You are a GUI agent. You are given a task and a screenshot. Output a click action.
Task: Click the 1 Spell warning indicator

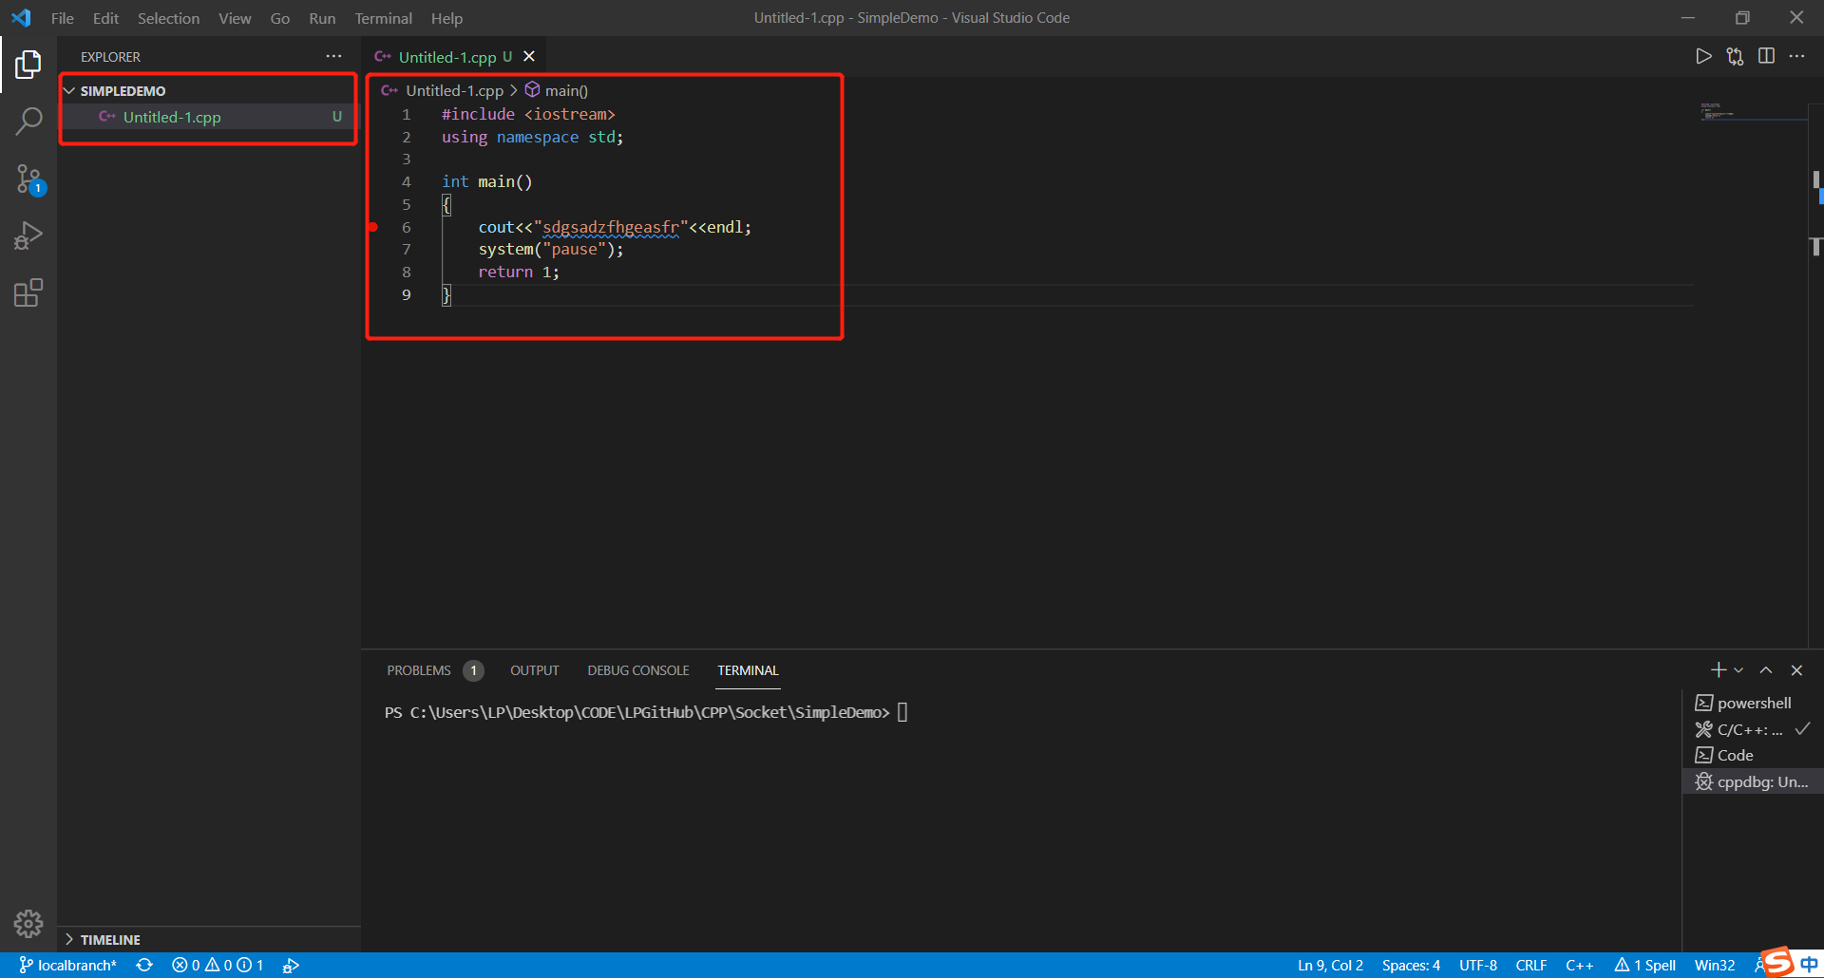pyautogui.click(x=1645, y=966)
